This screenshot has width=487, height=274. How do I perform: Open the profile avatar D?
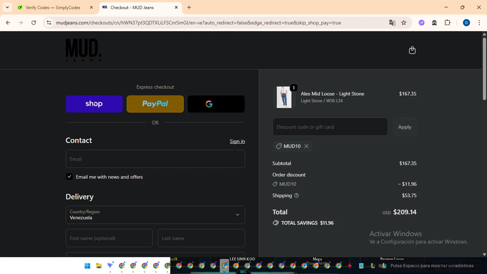point(466,23)
